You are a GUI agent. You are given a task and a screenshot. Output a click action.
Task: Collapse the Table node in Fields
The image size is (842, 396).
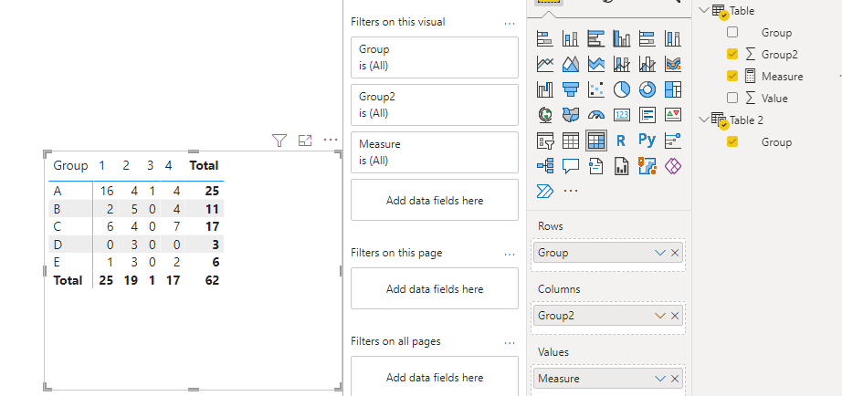click(704, 11)
